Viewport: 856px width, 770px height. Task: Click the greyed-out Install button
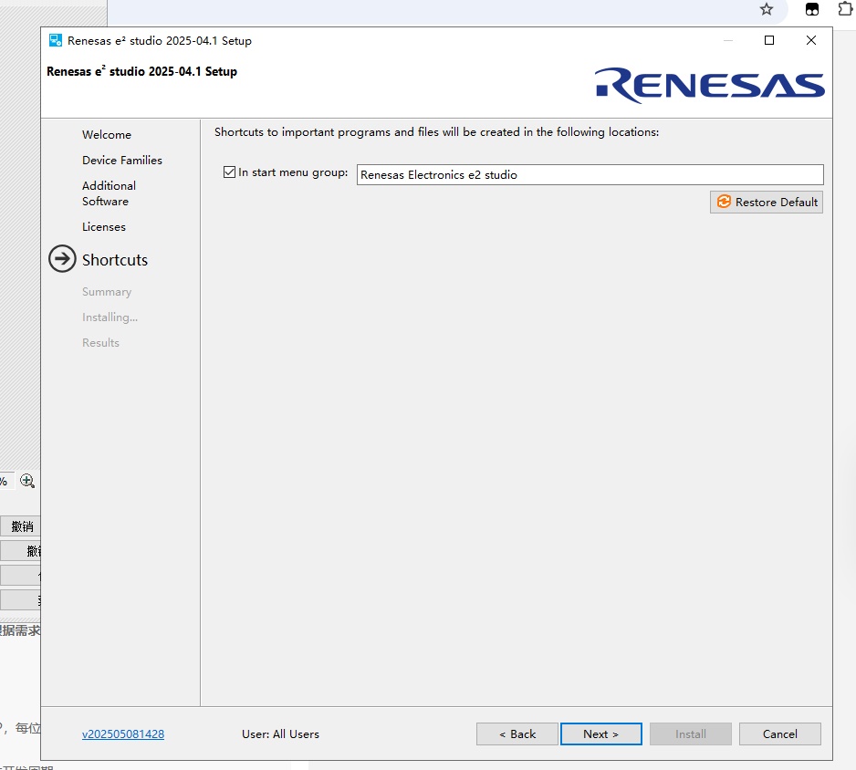(x=691, y=734)
